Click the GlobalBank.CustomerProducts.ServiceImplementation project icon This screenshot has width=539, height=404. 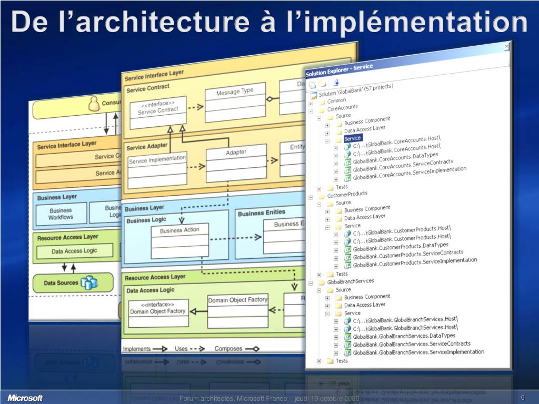coord(347,265)
